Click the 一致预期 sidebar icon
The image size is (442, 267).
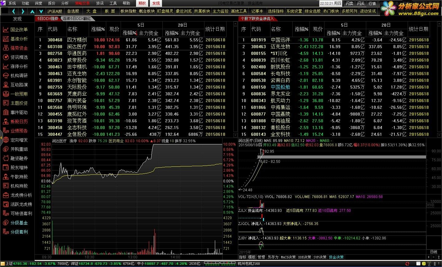tap(6, 94)
